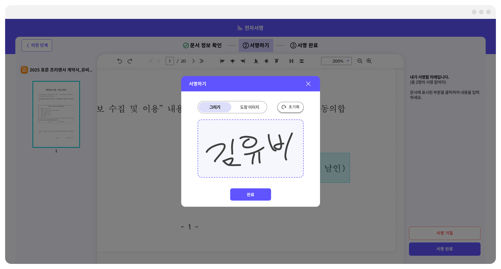501x269 pixels.
Task: Click the redo arrow icon
Action: click(130, 61)
